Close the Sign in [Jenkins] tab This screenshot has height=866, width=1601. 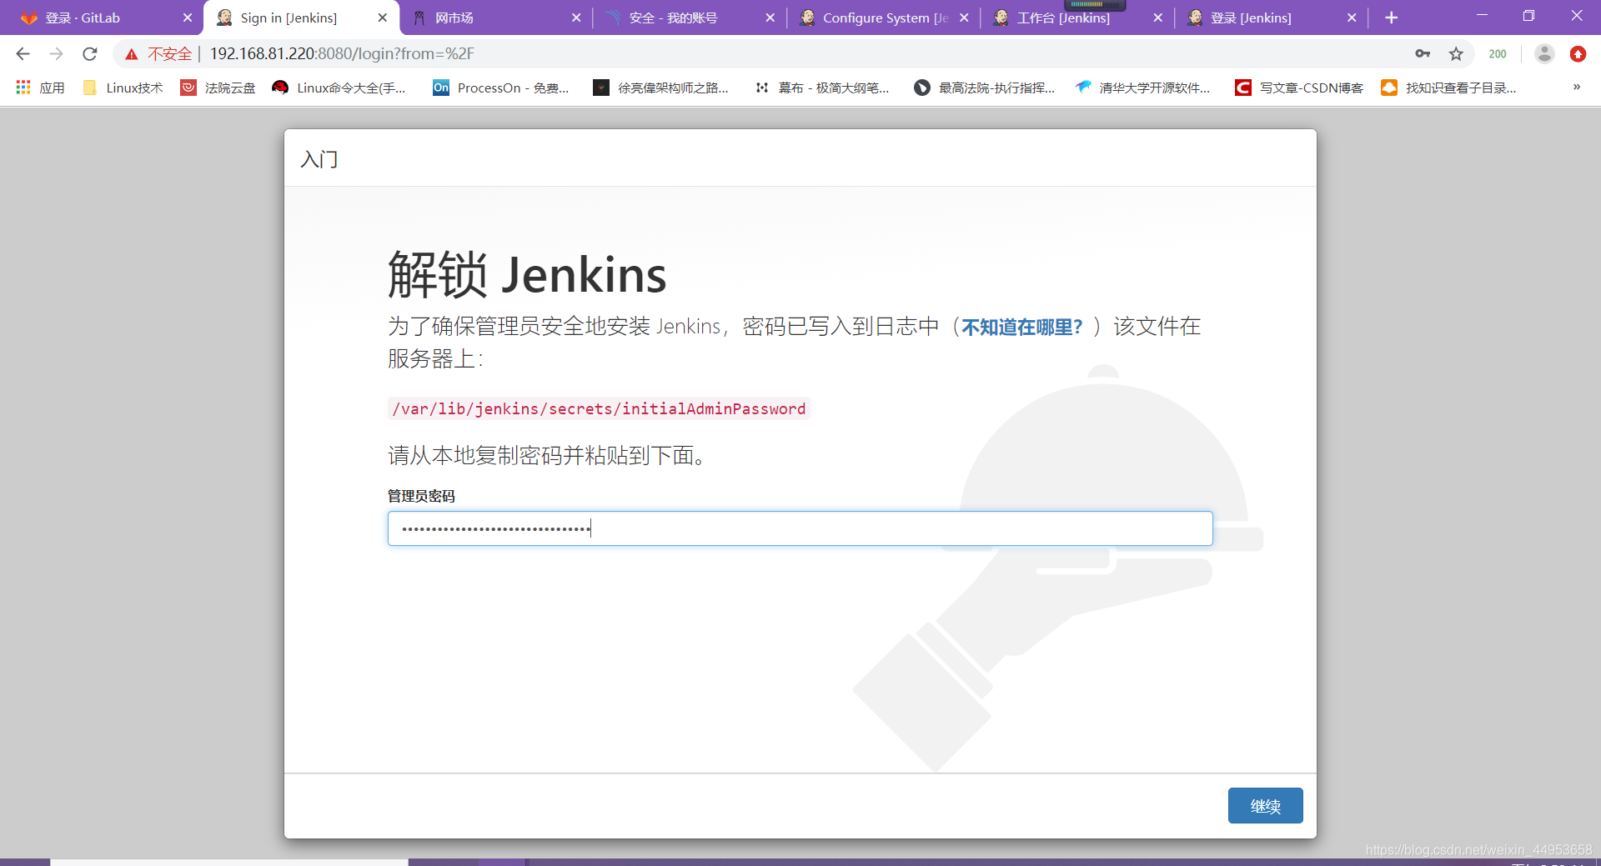(x=382, y=18)
